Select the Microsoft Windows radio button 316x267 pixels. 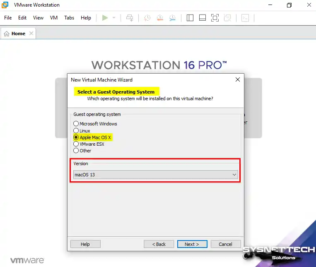click(76, 124)
